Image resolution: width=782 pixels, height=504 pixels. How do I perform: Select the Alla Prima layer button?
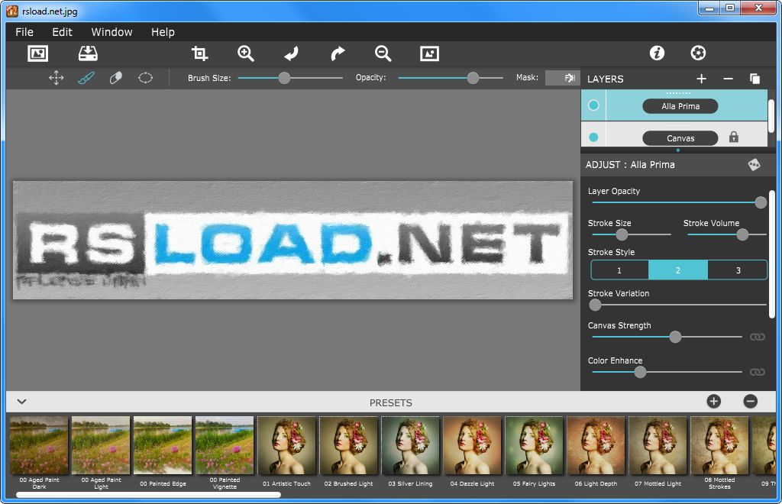pyautogui.click(x=680, y=106)
